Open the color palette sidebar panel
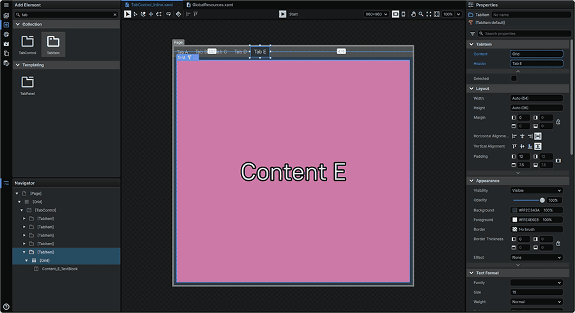The image size is (575, 313). click(x=6, y=34)
